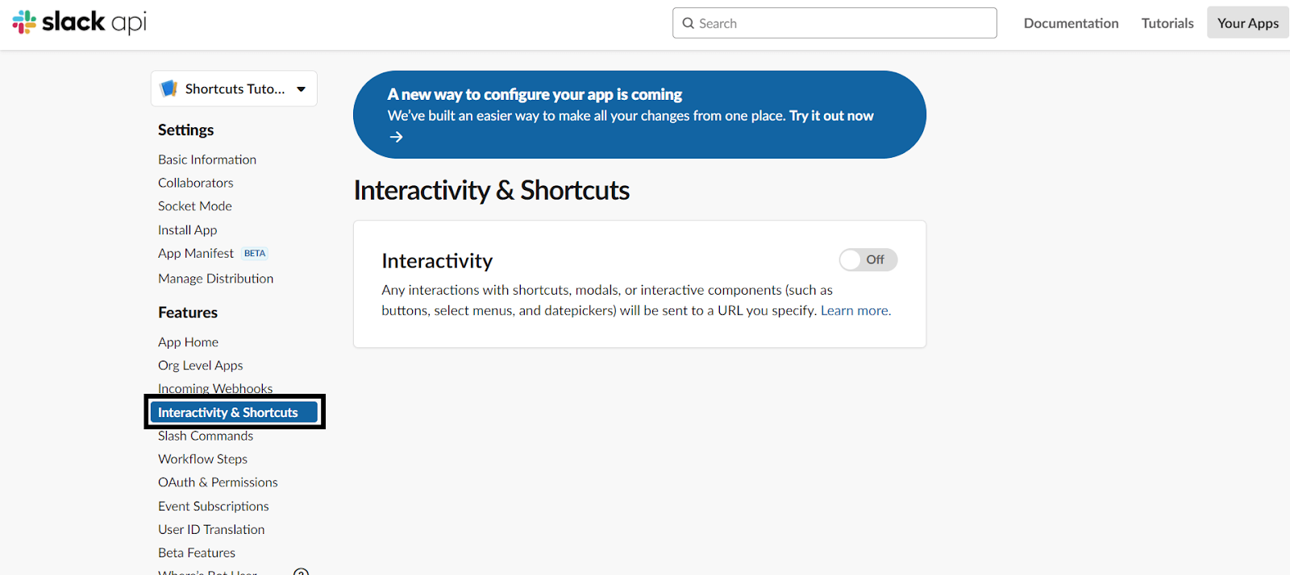Screen dimensions: 1290x575
Task: Open Event Subscriptions
Action: coord(213,506)
